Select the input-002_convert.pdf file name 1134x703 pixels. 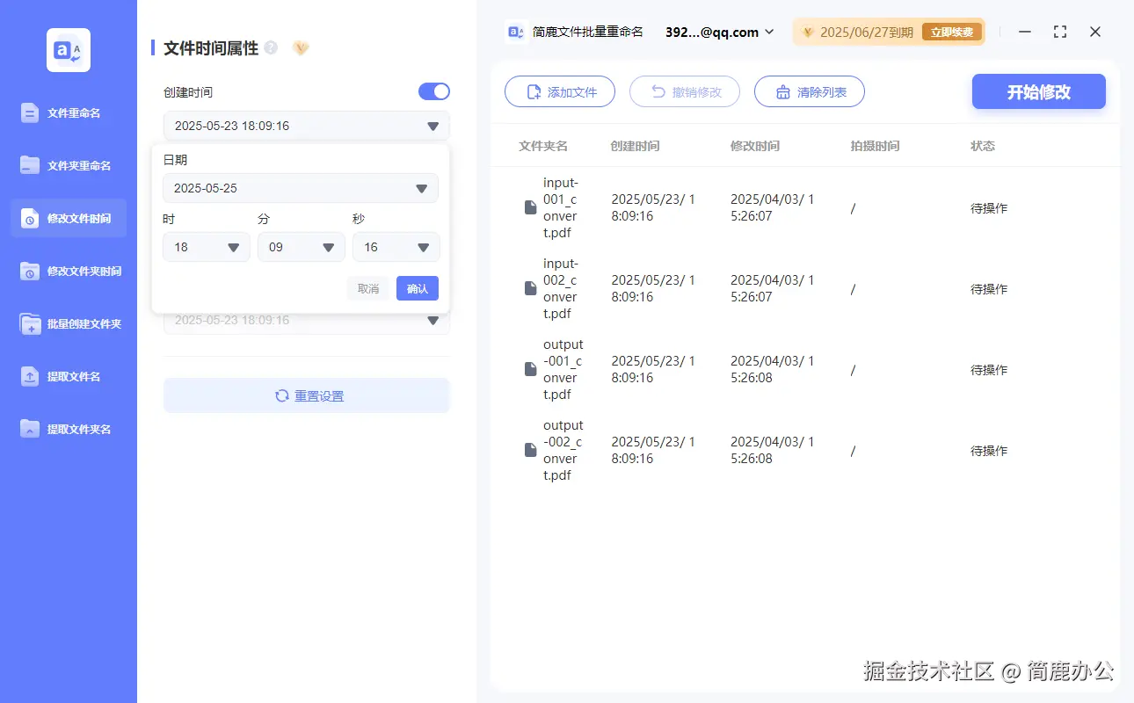point(561,289)
